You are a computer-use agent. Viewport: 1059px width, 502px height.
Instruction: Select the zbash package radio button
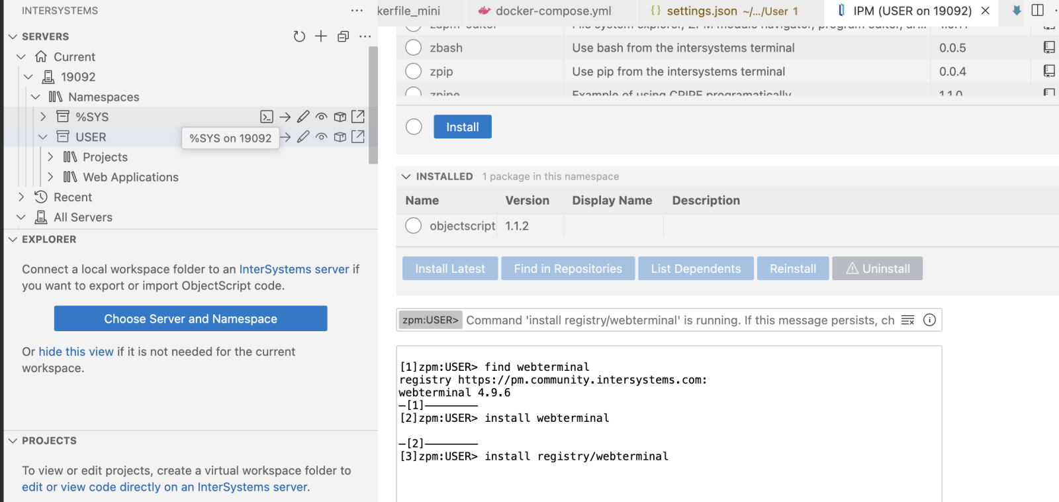tap(414, 48)
